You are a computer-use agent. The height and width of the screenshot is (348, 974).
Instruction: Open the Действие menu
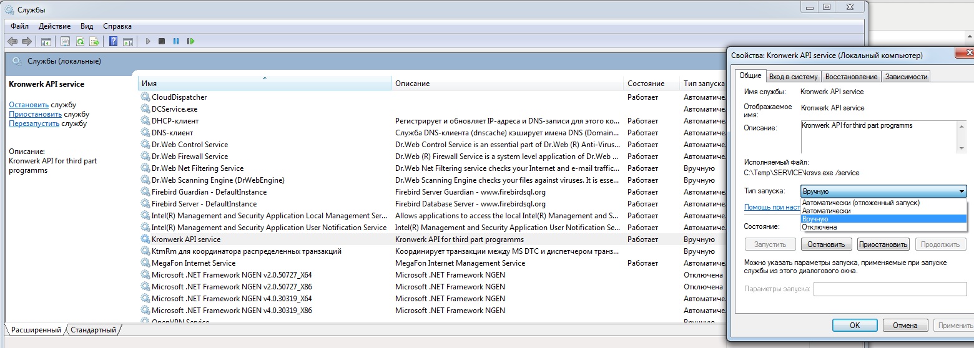coord(54,26)
